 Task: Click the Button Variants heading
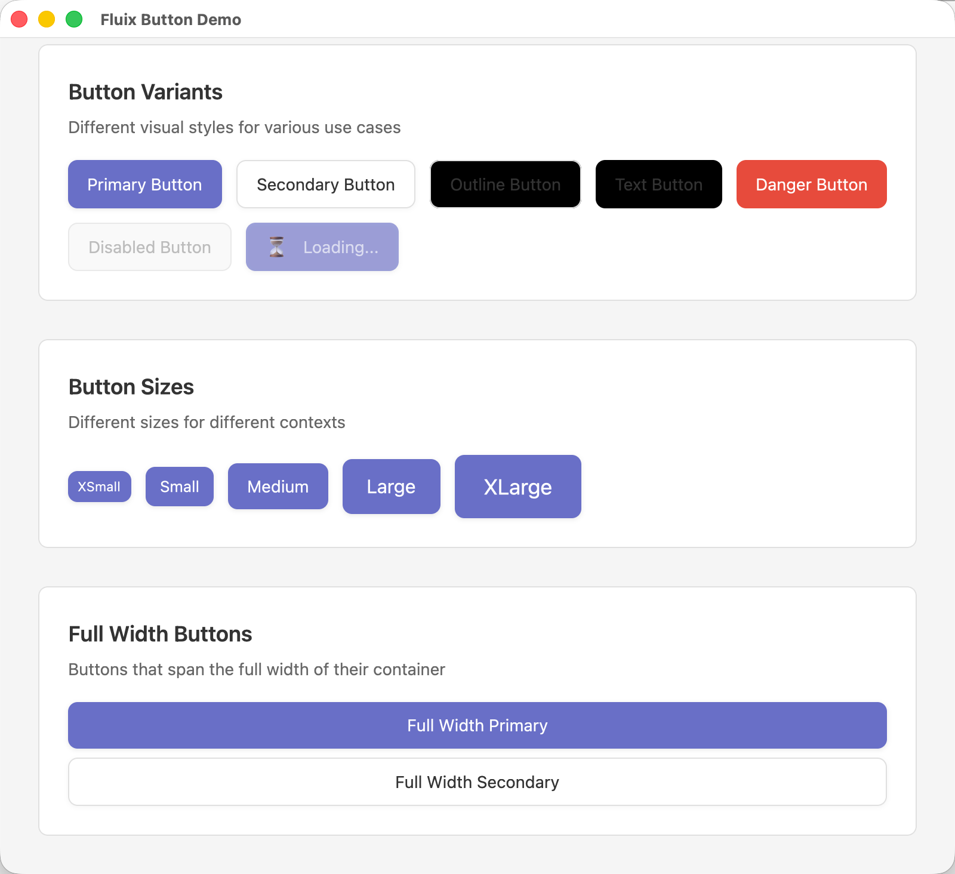point(146,92)
